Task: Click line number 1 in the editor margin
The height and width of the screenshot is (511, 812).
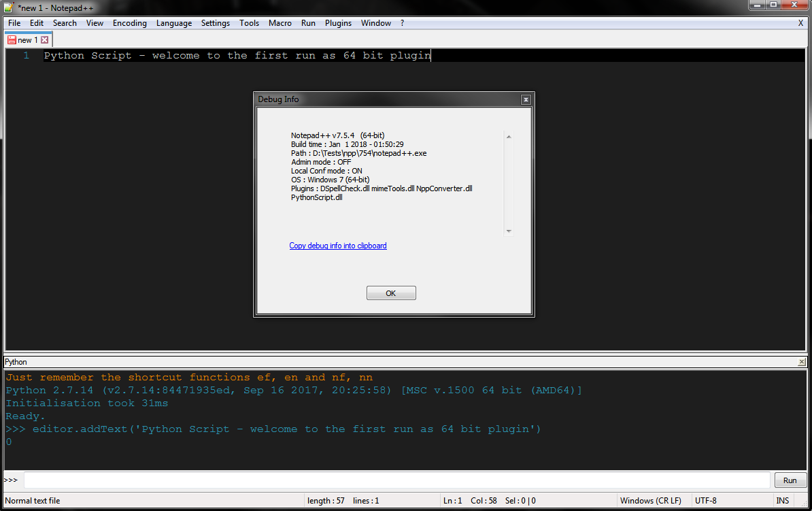Action: (26, 55)
